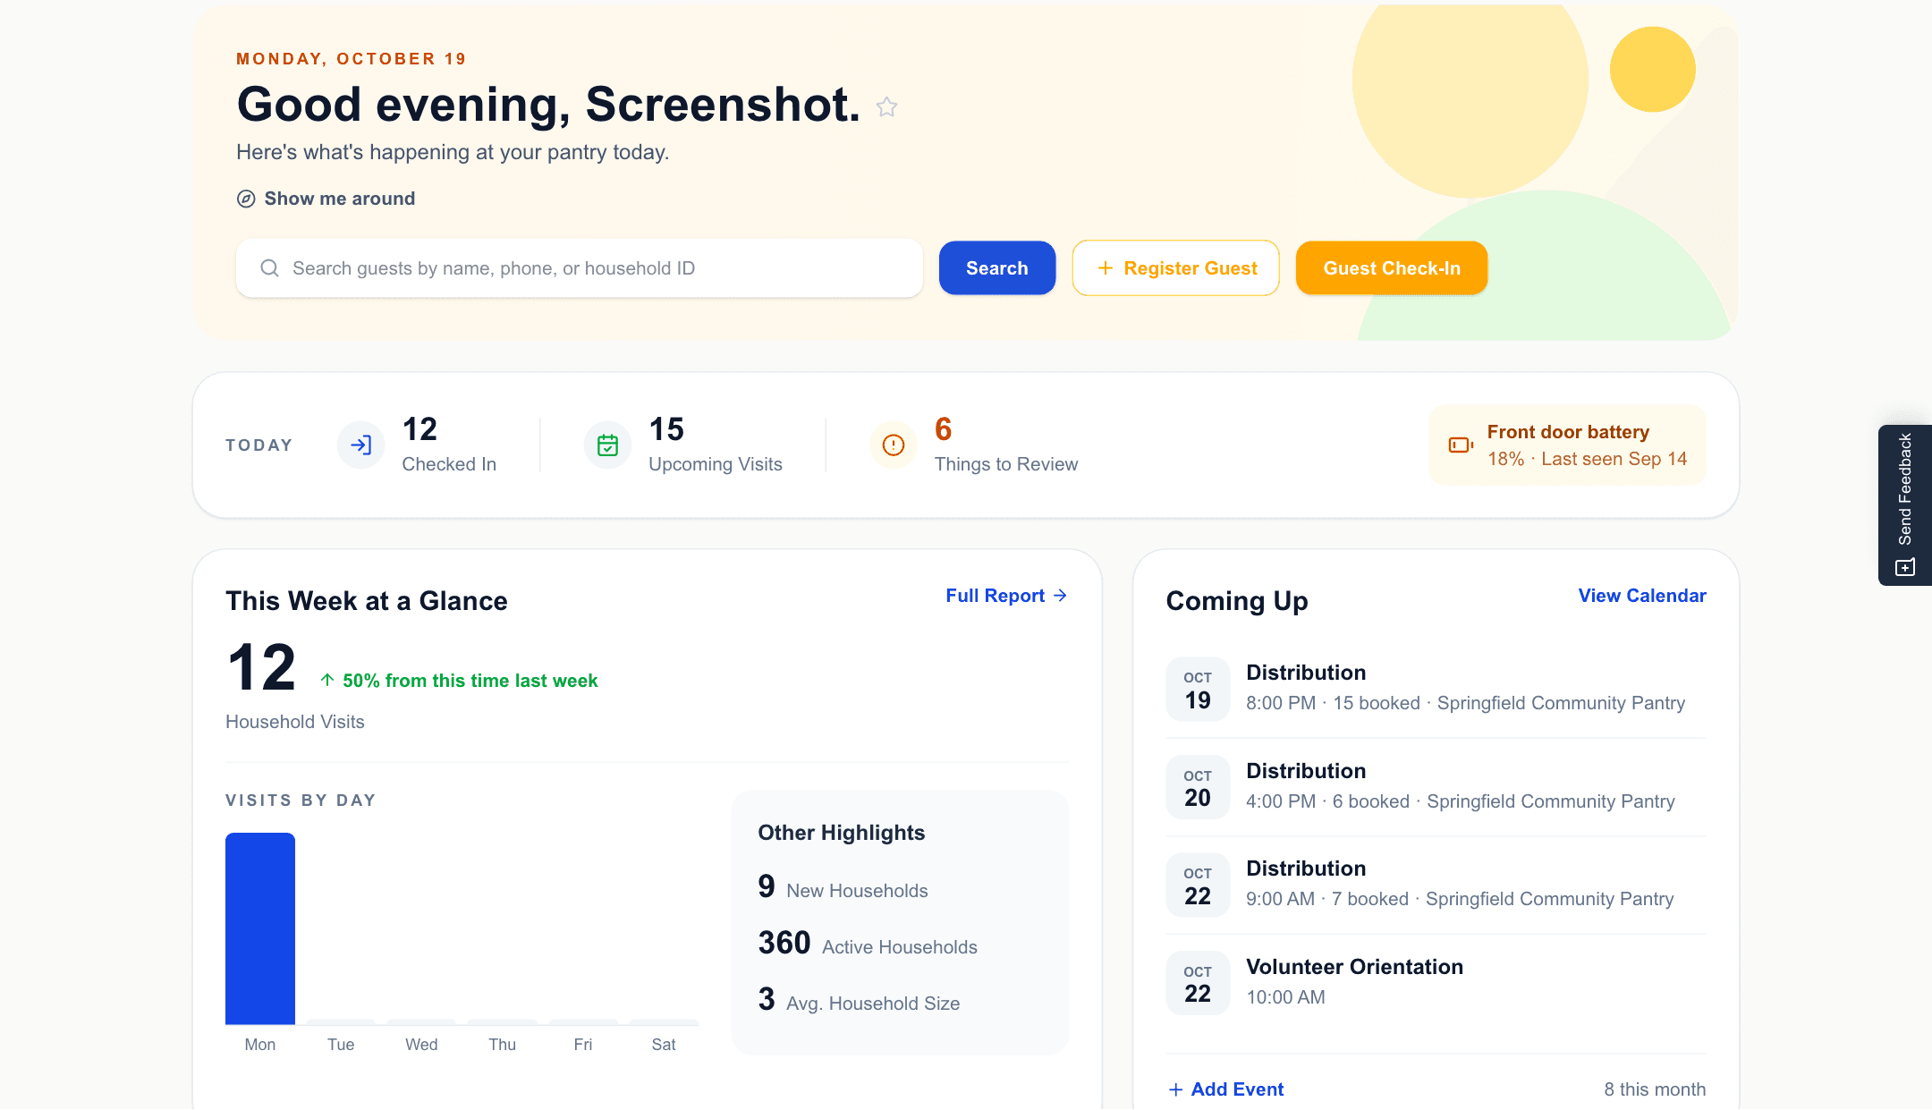
Task: Click the Send Feedback icon on the side tab
Action: click(x=1905, y=568)
